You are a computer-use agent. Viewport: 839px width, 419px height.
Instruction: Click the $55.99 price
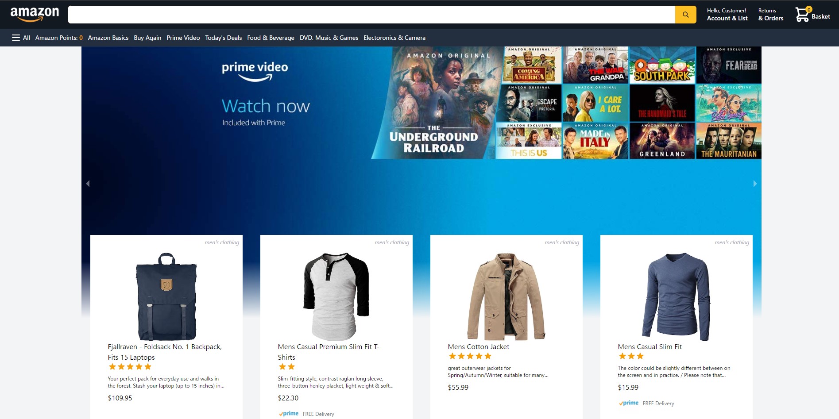click(458, 388)
